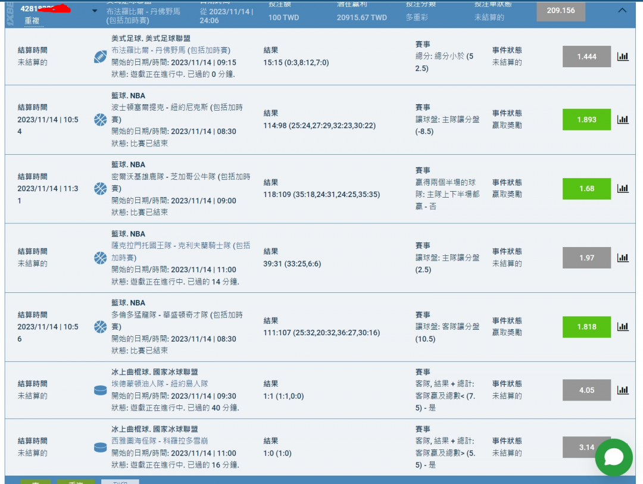Click the market text 主隊讓分盤 (2.5)
The height and width of the screenshot is (484, 643).
point(447,264)
